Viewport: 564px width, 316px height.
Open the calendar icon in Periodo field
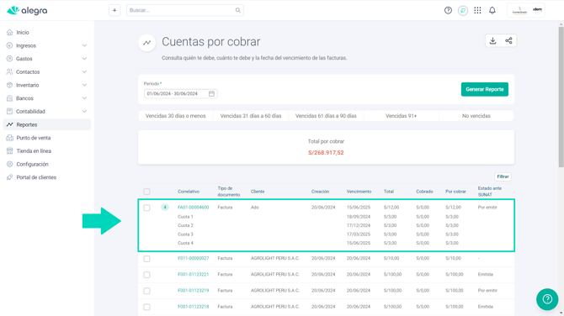coord(211,94)
